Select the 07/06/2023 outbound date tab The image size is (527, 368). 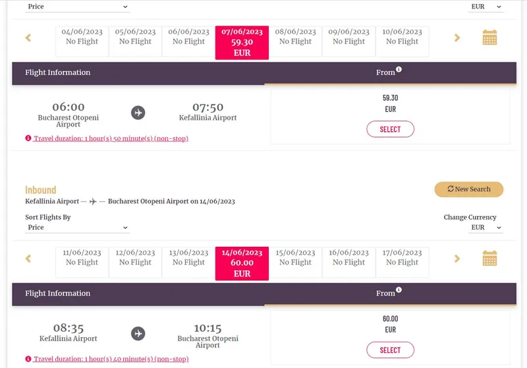click(x=242, y=43)
